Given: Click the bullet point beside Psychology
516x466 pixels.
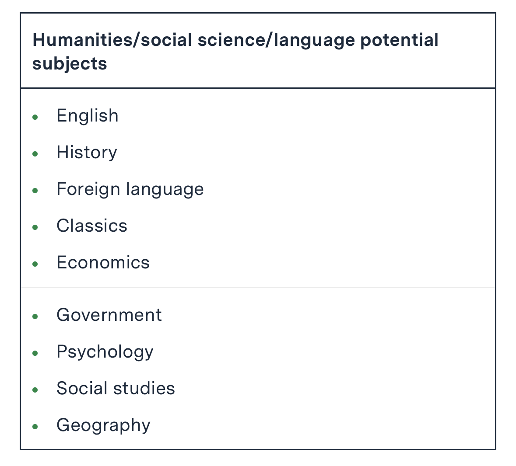Looking at the screenshot, I should pyautogui.click(x=35, y=353).
